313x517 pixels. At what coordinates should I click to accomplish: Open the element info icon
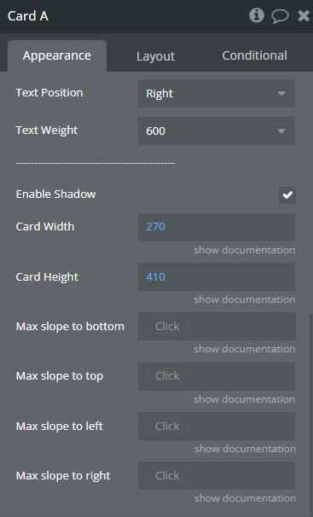[257, 15]
